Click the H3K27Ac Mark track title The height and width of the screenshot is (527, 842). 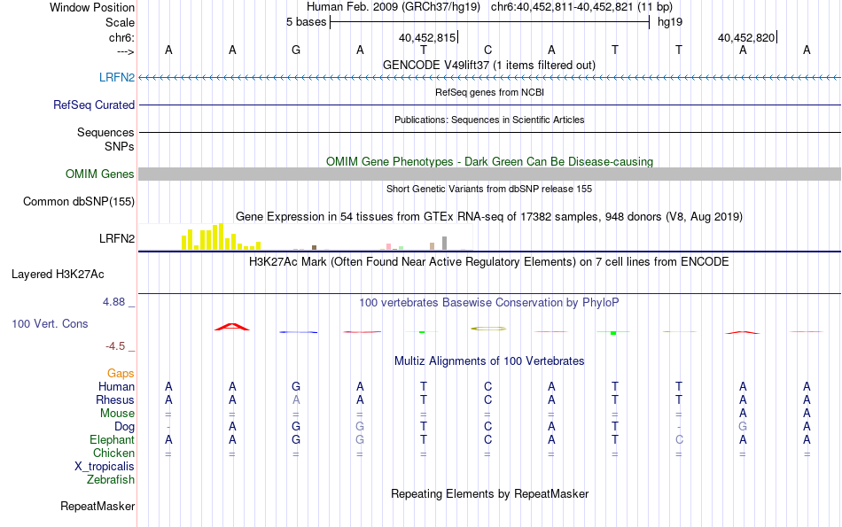tap(489, 262)
